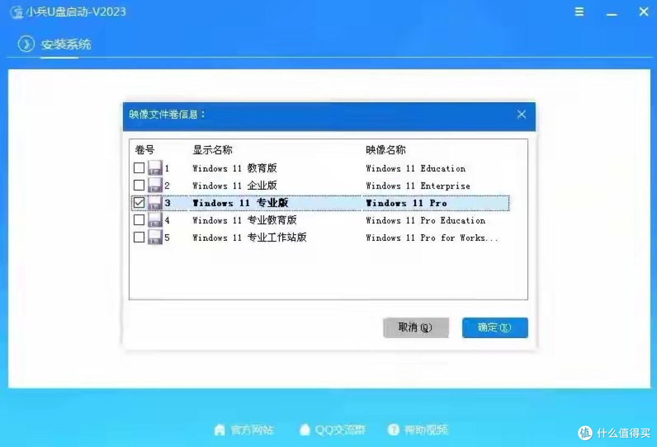Check the Windows 11 专业工作站版 checkbox

pyautogui.click(x=139, y=237)
